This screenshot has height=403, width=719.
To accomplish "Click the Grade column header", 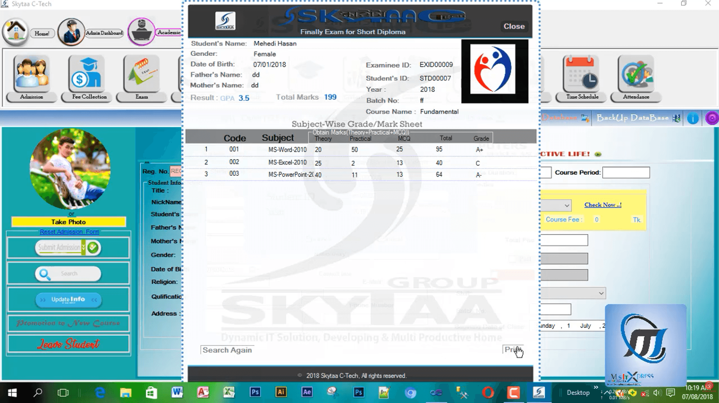I will (x=481, y=139).
